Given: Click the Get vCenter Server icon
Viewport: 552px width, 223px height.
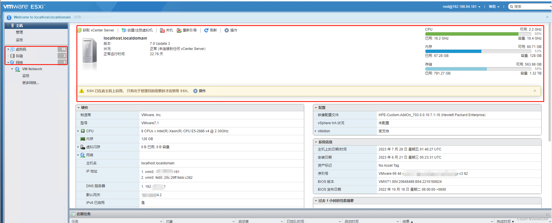Looking at the screenshot, I should click(80, 30).
